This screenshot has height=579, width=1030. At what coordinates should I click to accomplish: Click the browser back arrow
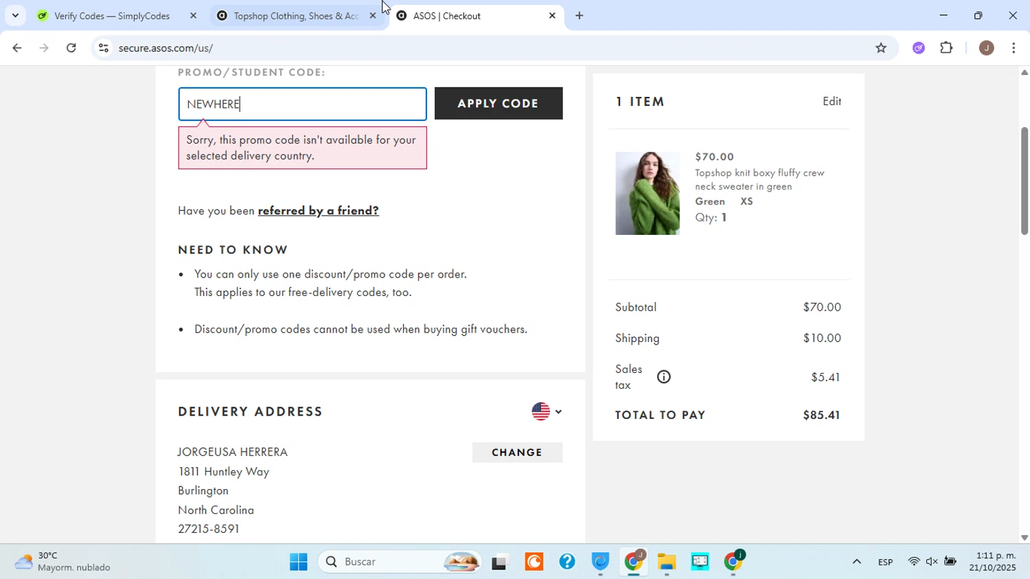coord(16,48)
